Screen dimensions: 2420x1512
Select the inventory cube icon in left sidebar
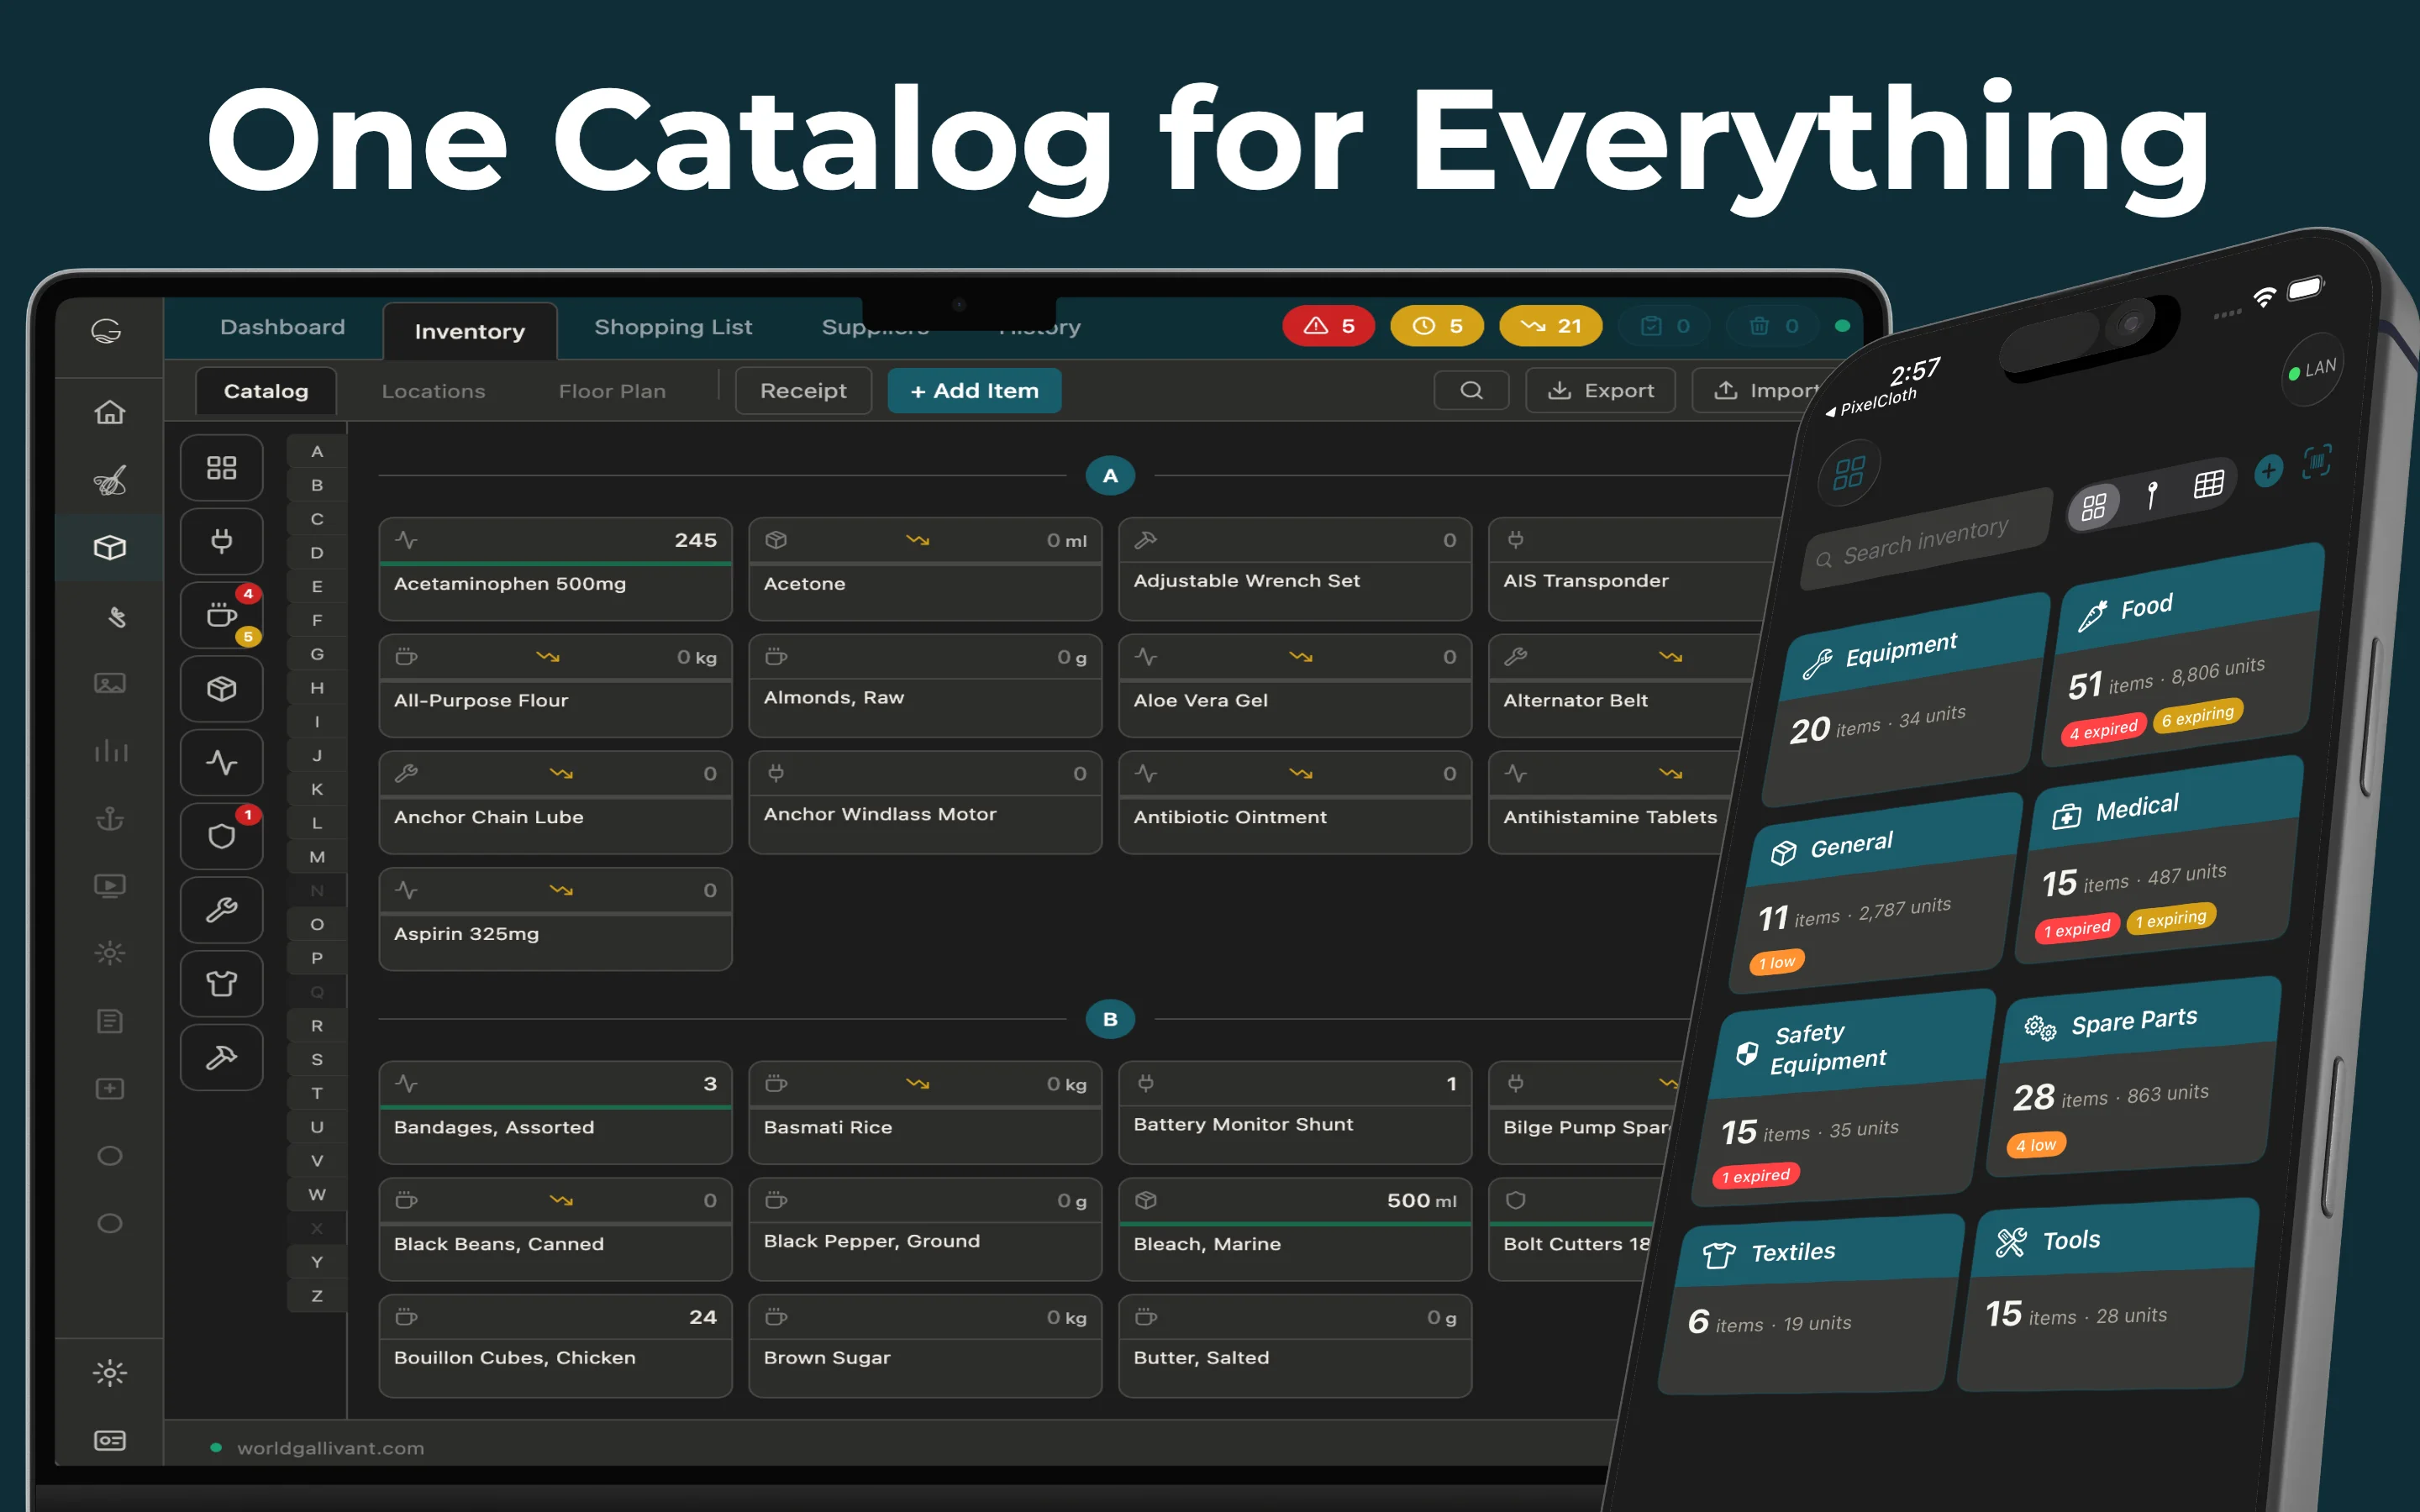pyautogui.click(x=110, y=547)
